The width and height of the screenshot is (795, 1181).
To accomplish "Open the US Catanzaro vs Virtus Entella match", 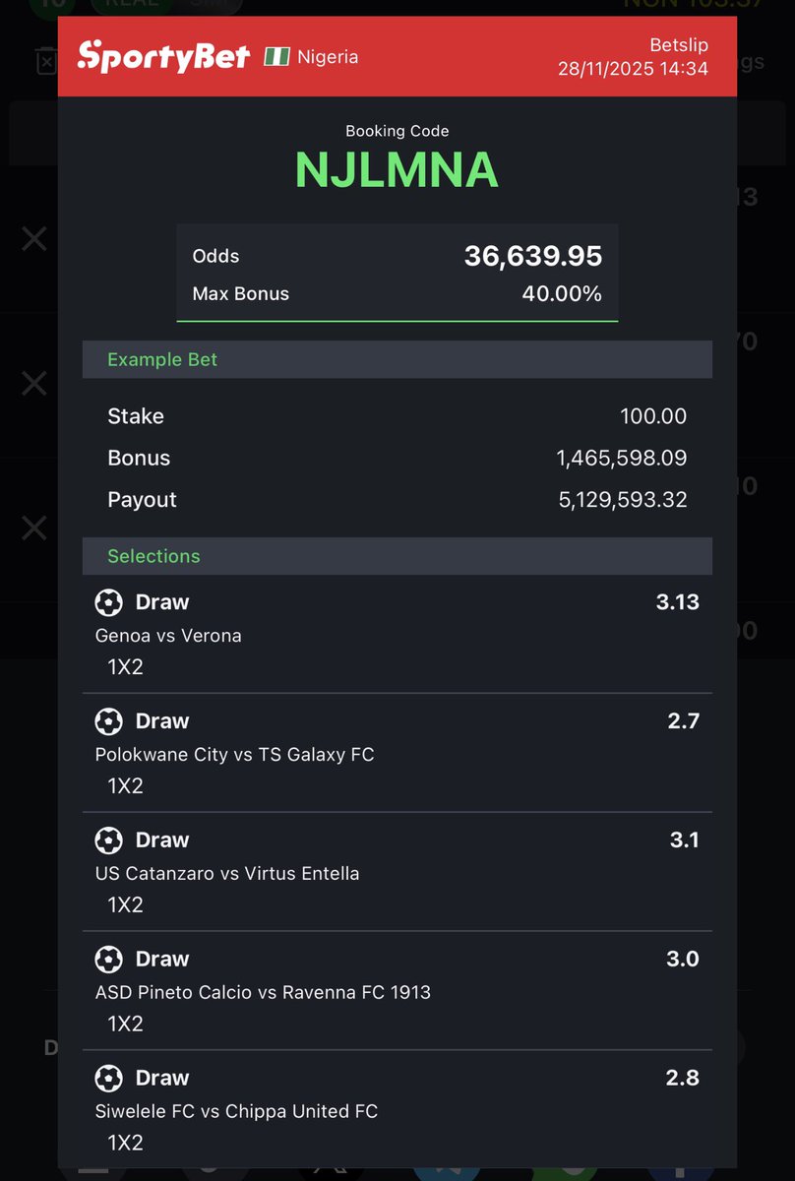I will 227,874.
